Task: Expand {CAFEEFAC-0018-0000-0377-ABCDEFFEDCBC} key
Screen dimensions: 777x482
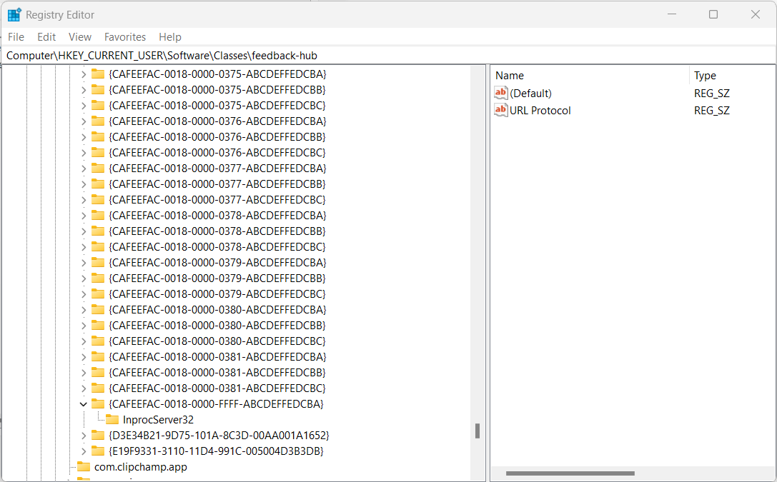Action: (x=83, y=200)
